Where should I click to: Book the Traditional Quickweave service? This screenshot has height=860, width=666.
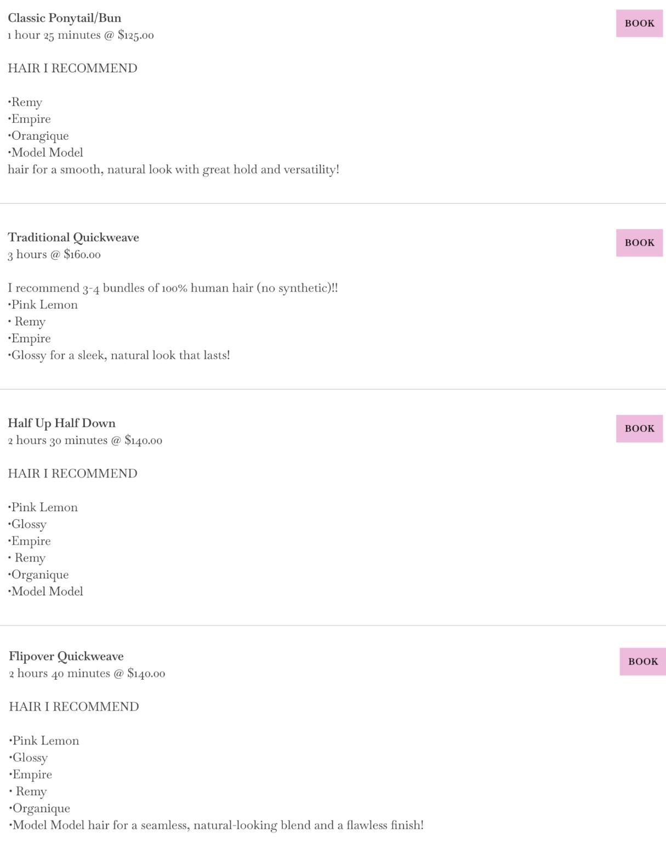[639, 243]
